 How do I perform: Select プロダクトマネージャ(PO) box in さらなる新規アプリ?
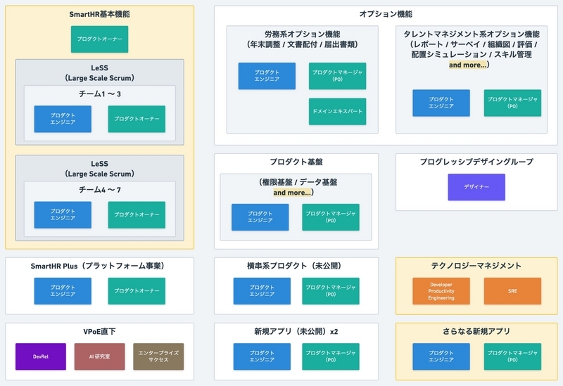tap(512, 356)
